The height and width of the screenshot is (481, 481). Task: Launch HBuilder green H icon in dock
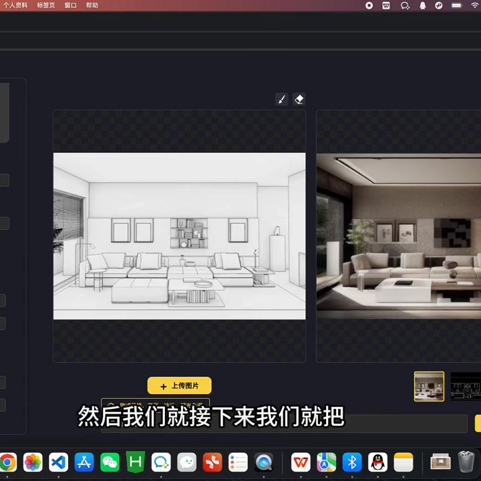tap(136, 462)
